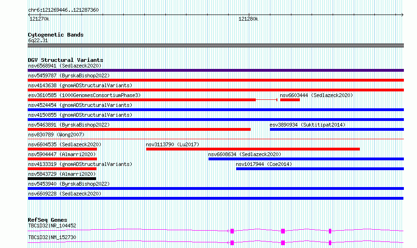Select the blue esv3890934 variant bar
This screenshot has height=248, width=417.
point(337,129)
